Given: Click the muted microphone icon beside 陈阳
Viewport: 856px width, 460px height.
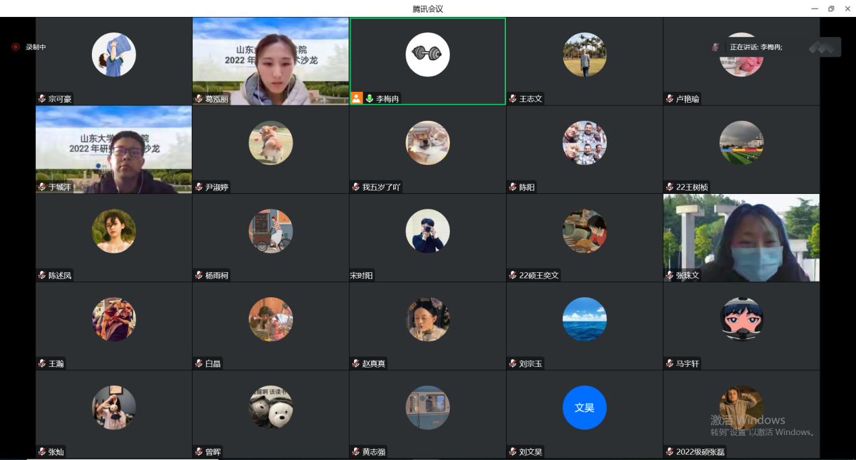Looking at the screenshot, I should pos(513,187).
